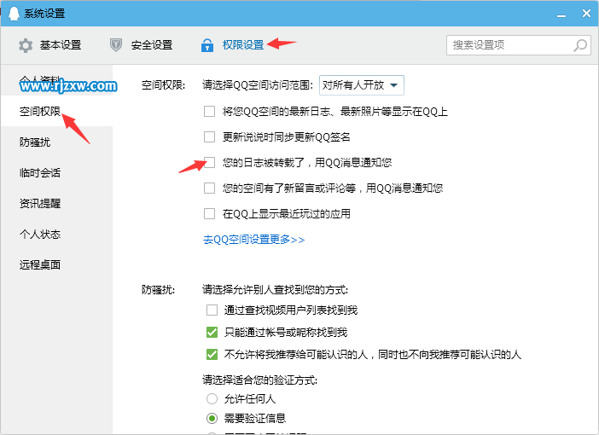Click the 请选择QQ空间访问范围 label
599x435 pixels.
point(258,84)
